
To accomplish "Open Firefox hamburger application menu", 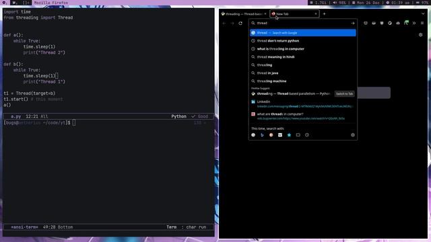I will pyautogui.click(x=422, y=24).
